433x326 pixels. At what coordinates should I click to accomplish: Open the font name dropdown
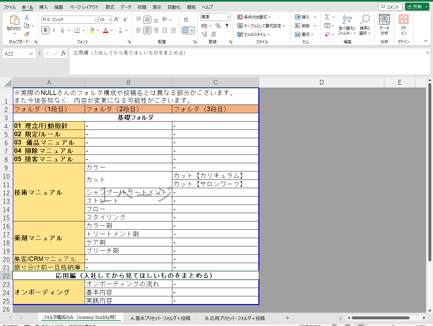tap(96, 20)
